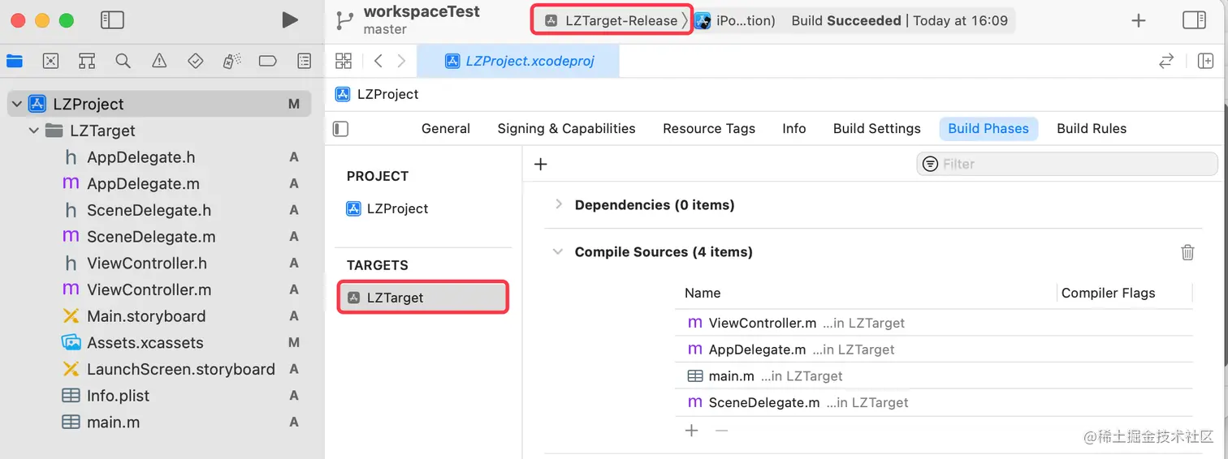Open the Breakpoint navigator
Image resolution: width=1228 pixels, height=459 pixels.
pos(268,61)
